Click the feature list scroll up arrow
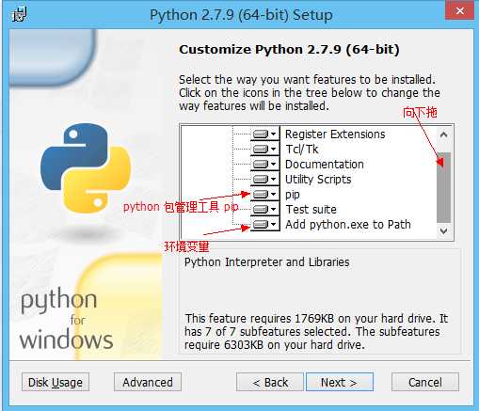The image size is (479, 411). [x=443, y=135]
